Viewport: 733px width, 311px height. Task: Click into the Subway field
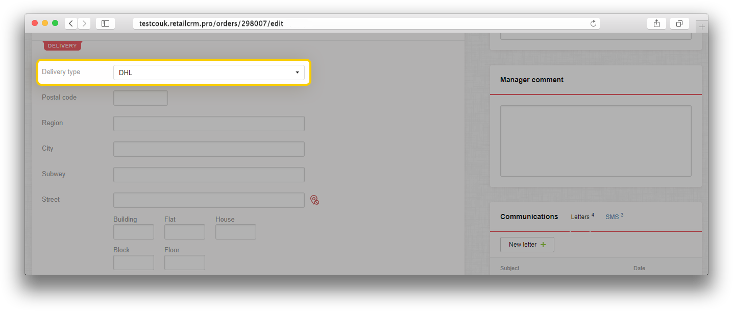[209, 175]
